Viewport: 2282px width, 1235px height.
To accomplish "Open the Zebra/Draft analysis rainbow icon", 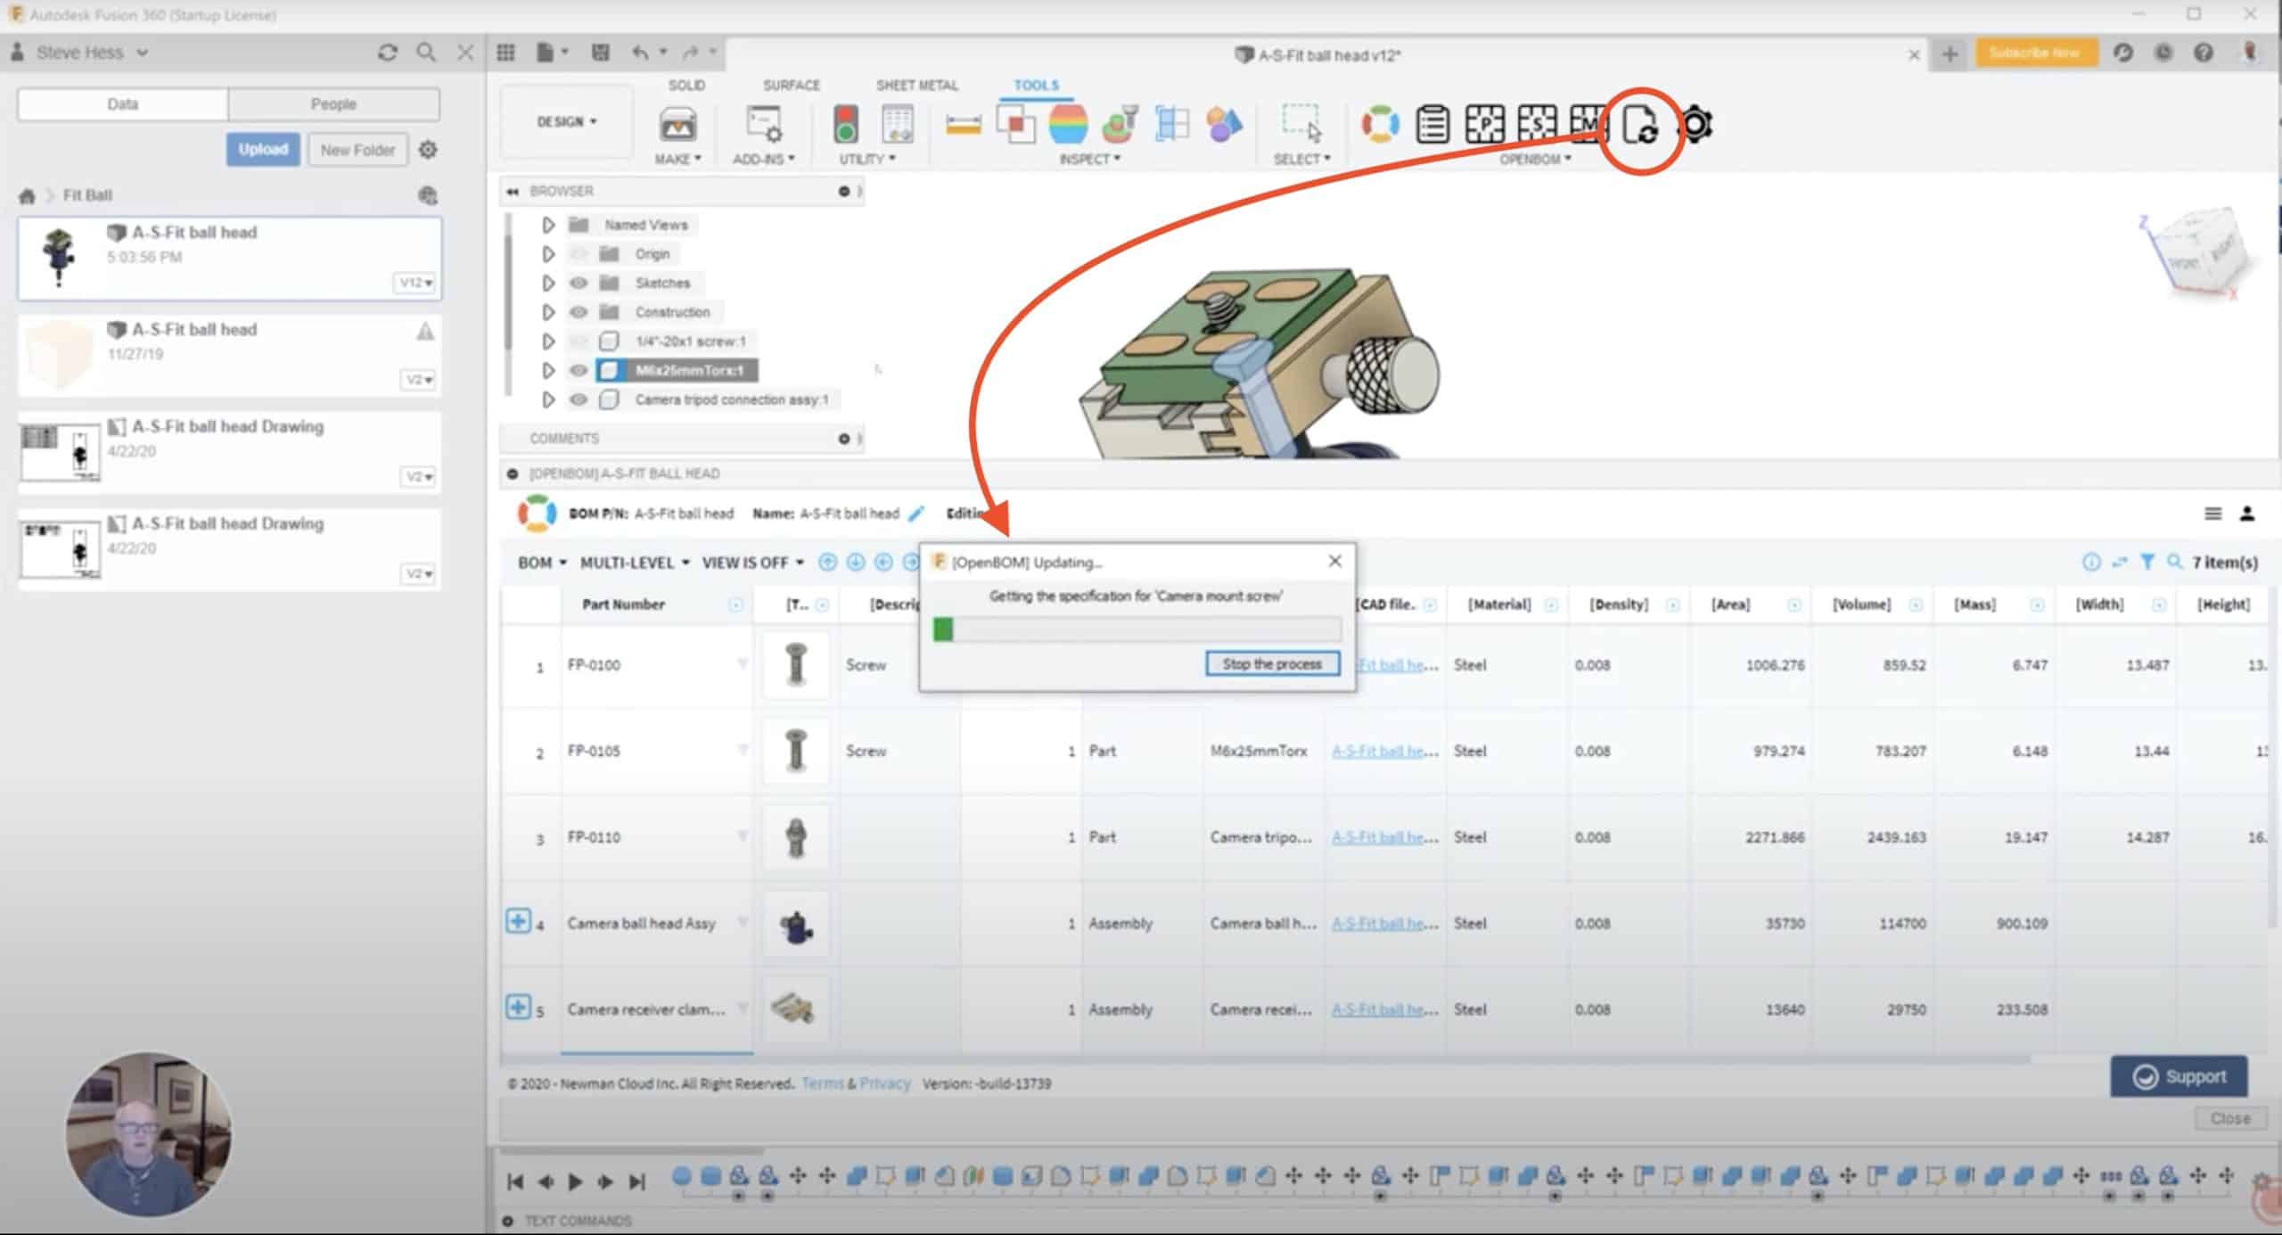I will [1067, 124].
